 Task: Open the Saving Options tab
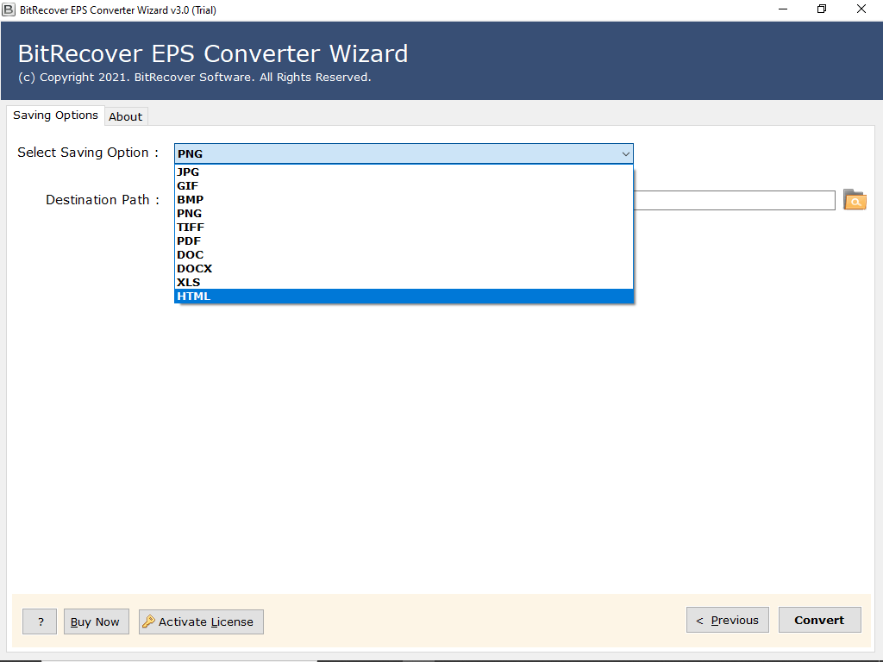(56, 116)
